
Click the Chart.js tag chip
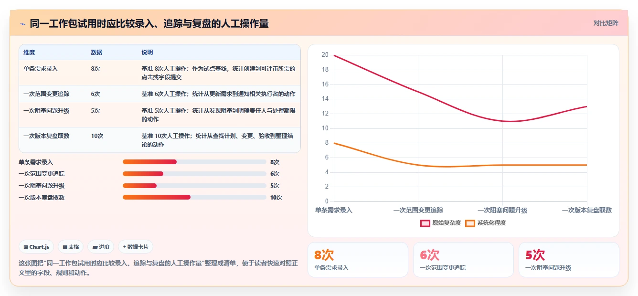(x=36, y=247)
